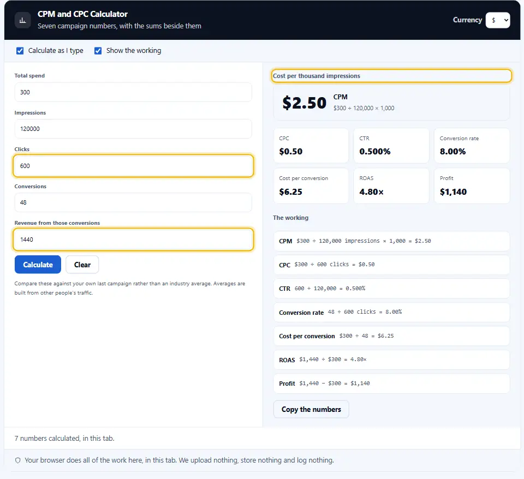Viewport: 524px width, 479px height.
Task: Click the Cost per conversion working row
Action: pos(392,336)
